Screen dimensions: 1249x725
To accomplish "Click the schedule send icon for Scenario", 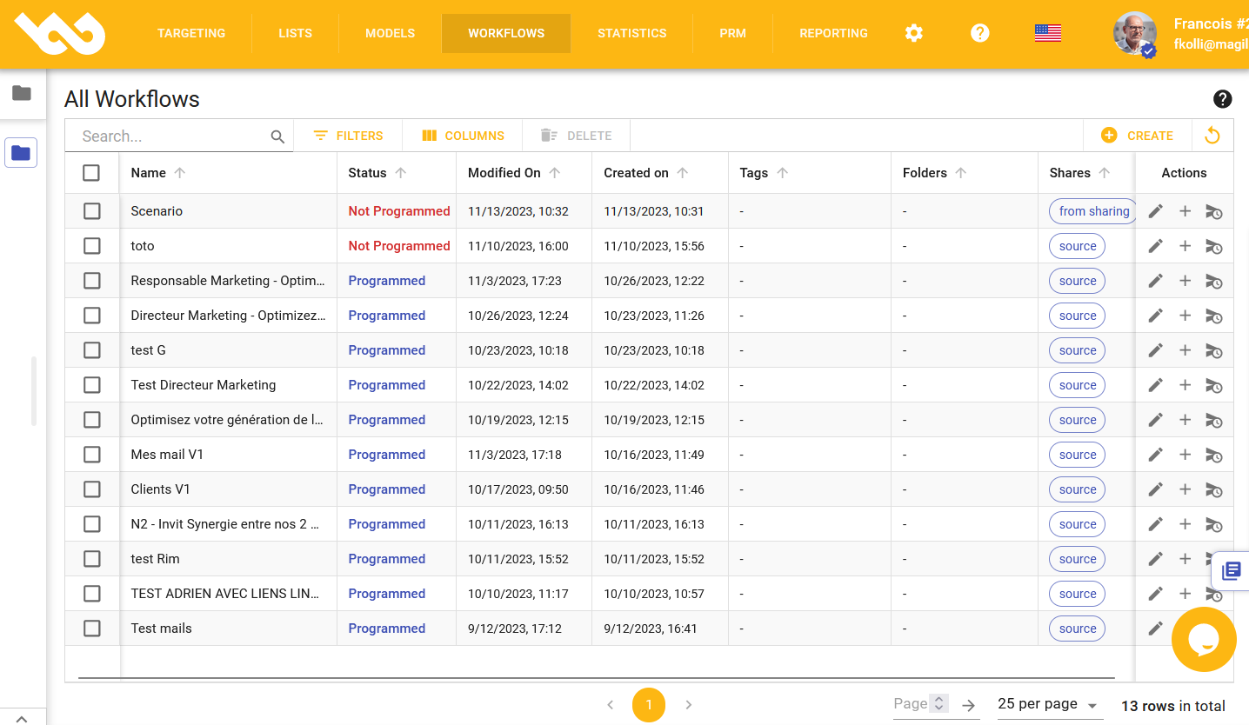I will point(1213,211).
